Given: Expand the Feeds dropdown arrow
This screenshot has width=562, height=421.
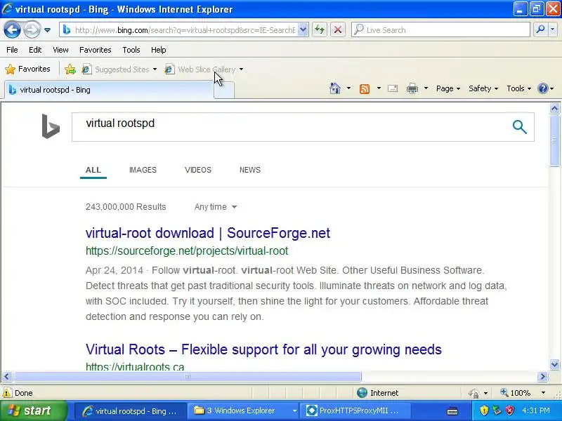Looking at the screenshot, I should [x=379, y=88].
